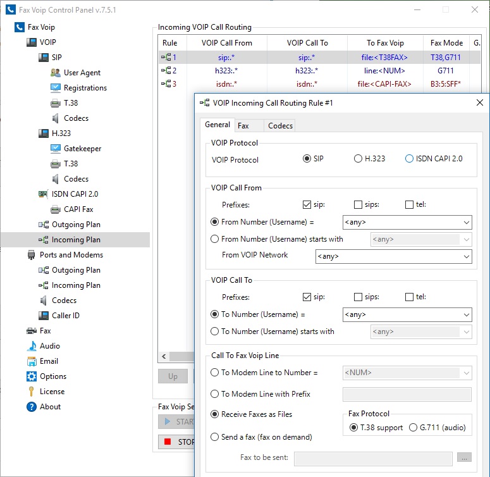Click the browse button for Fax to be sent
Screen dimensions: 490x477
(464, 457)
